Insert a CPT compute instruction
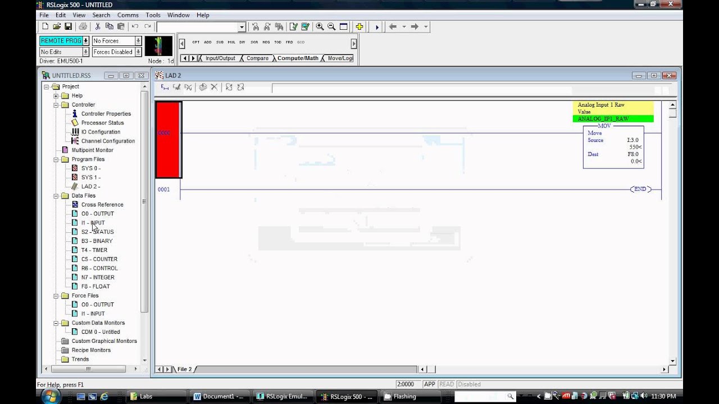 (196, 42)
